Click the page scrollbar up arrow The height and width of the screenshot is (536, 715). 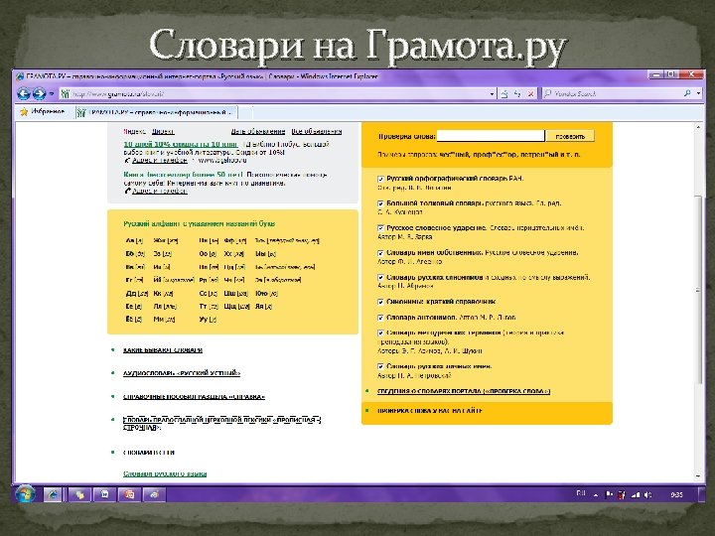(x=698, y=128)
